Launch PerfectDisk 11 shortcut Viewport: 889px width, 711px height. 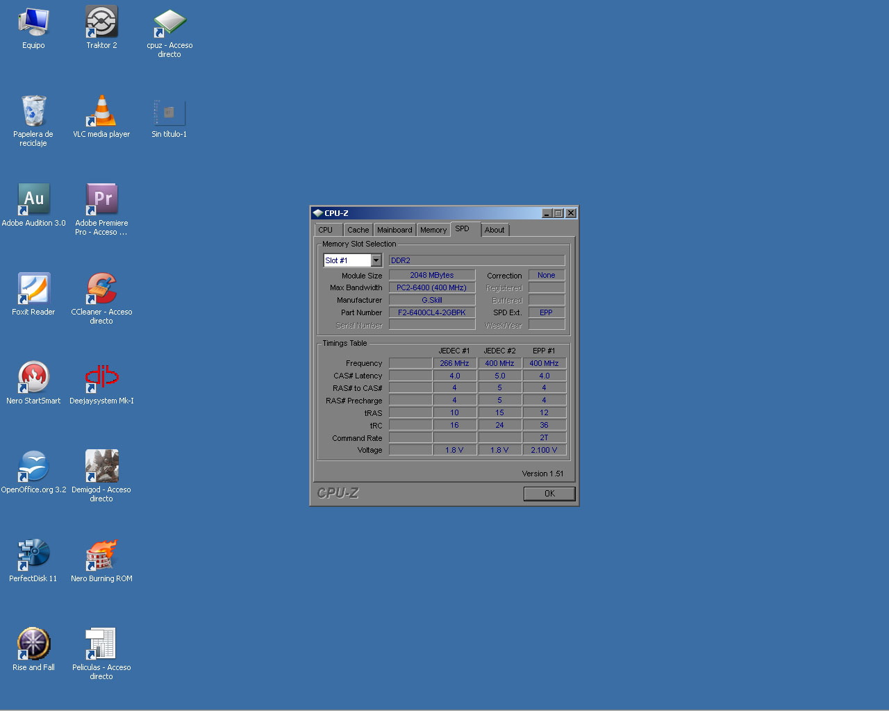pos(33,555)
